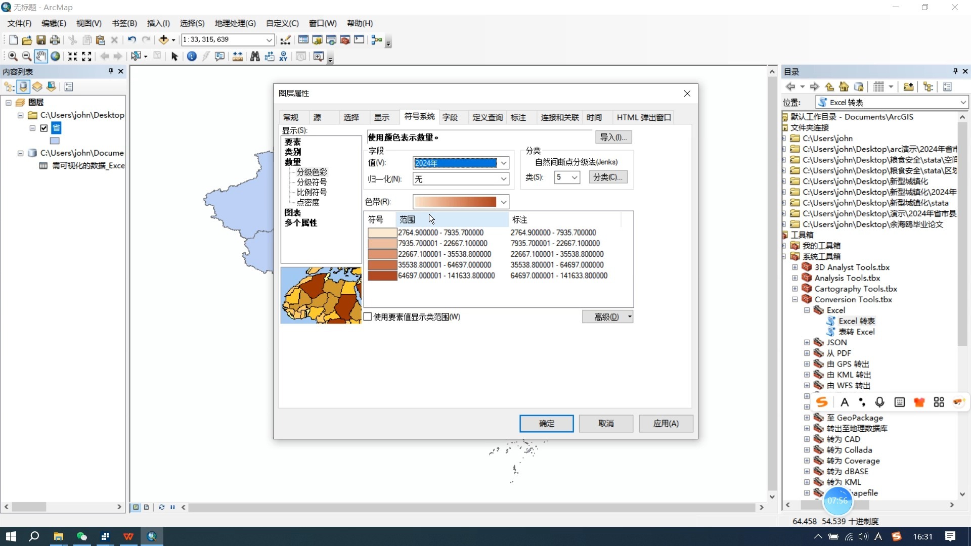Image resolution: width=971 pixels, height=546 pixels.
Task: Toggle visibility of the 首 layer checkbox
Action: pyautogui.click(x=44, y=128)
